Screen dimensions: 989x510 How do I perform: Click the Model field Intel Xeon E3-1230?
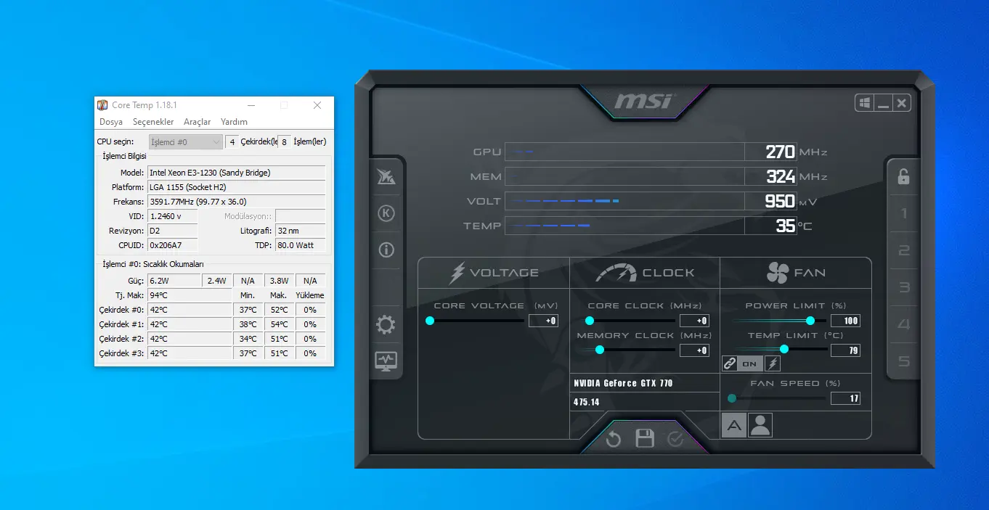pyautogui.click(x=236, y=173)
